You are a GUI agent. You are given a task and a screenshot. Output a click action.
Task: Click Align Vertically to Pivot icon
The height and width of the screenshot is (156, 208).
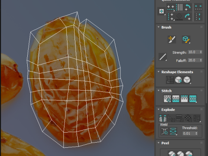coord(171,17)
